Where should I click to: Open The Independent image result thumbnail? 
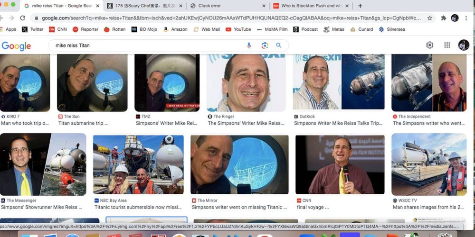point(429,83)
